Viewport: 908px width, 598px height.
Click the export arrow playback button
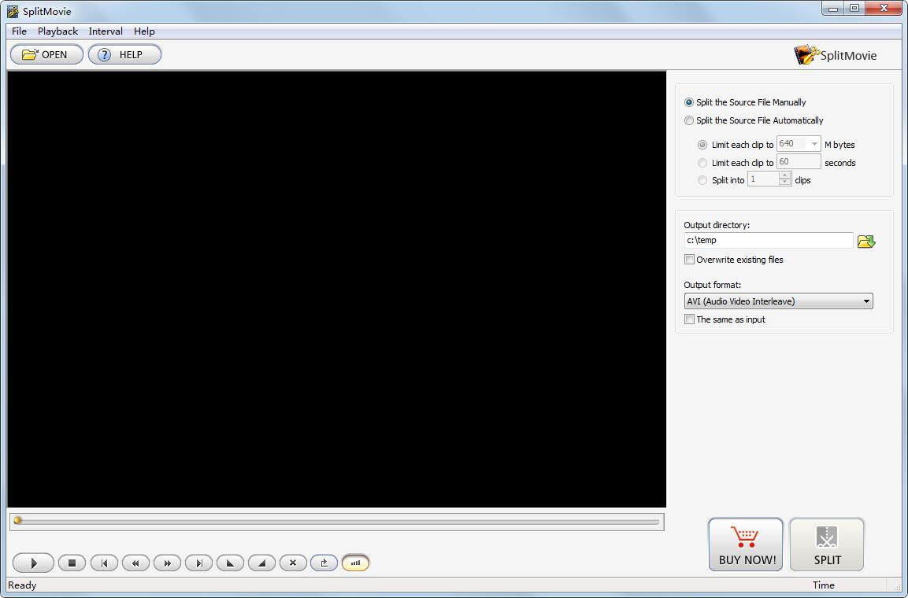pos(324,563)
